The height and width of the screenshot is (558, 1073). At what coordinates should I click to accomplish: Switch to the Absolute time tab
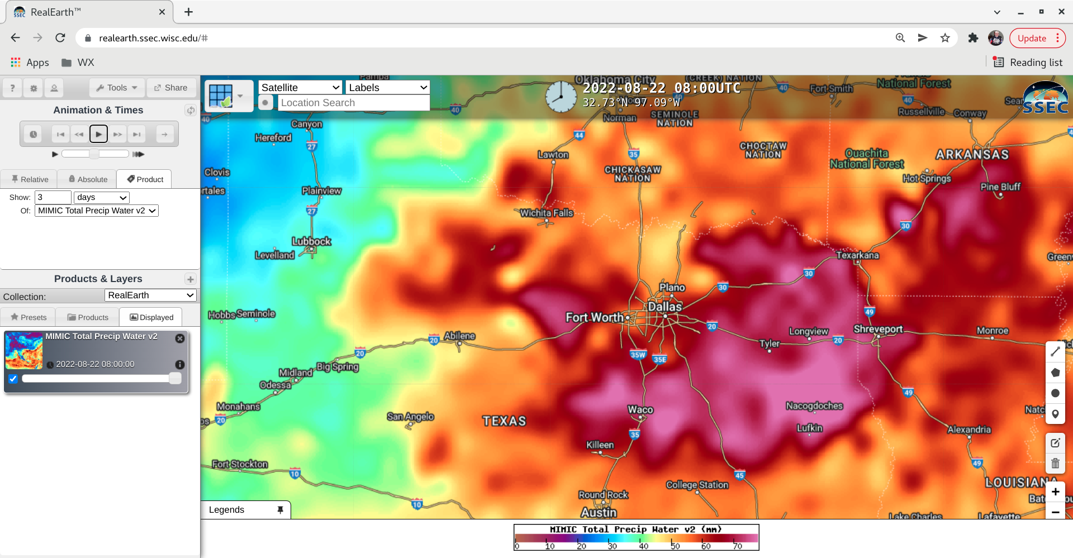[87, 179]
